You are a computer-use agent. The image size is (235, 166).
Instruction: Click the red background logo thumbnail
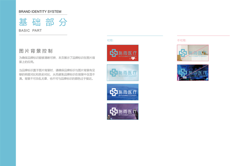[x=123, y=53]
